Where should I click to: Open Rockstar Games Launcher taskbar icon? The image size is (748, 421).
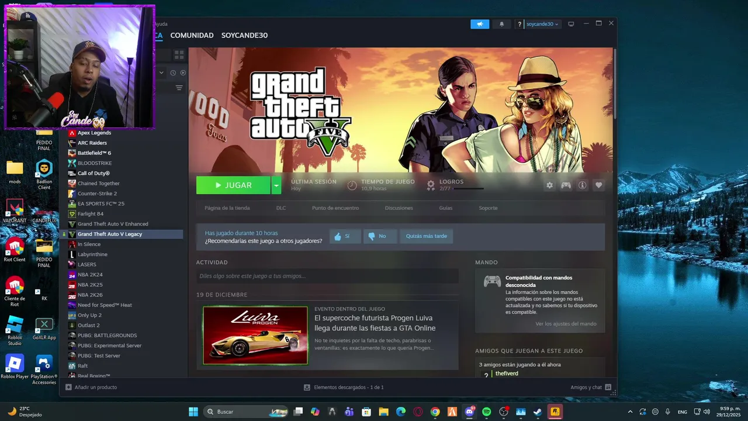(554, 412)
